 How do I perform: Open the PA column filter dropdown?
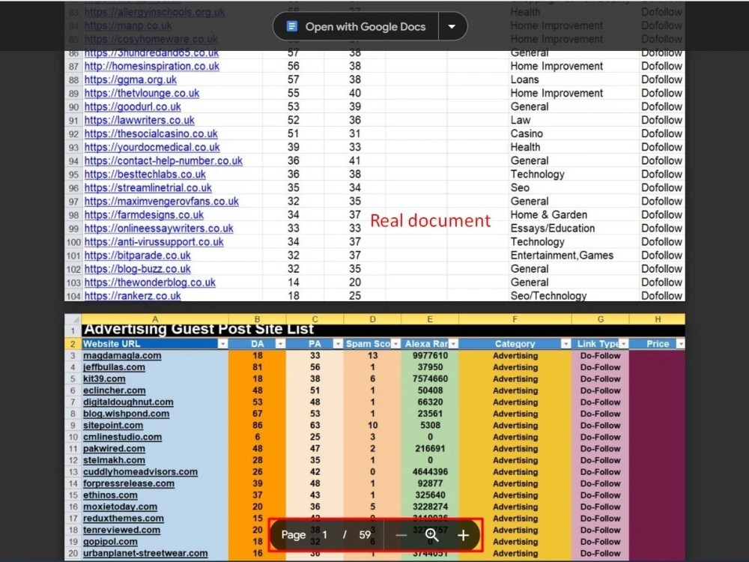pyautogui.click(x=338, y=344)
